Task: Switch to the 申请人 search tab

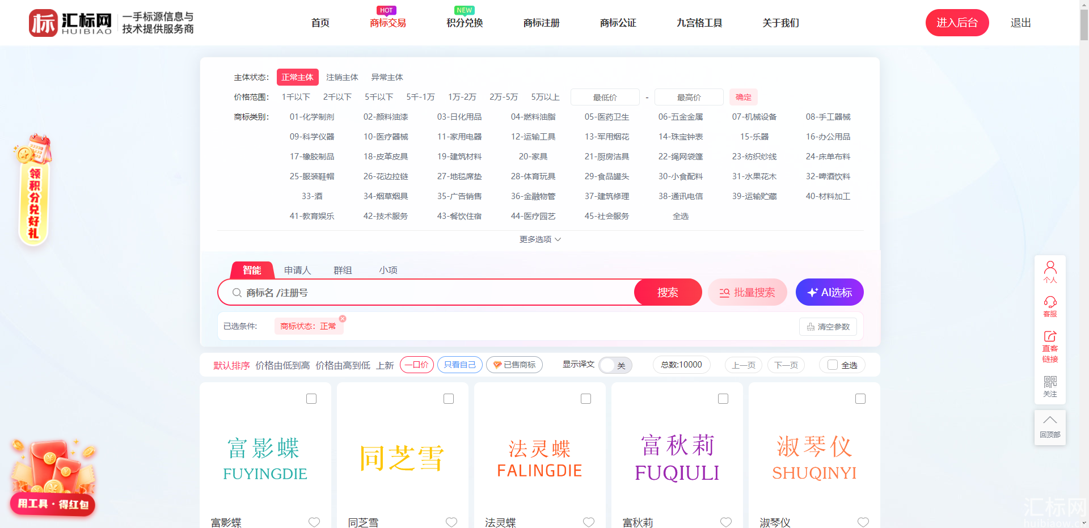Action: coord(297,270)
